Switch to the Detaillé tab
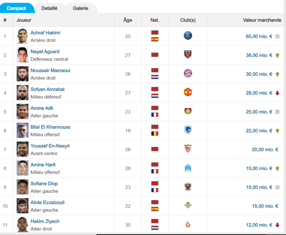The width and height of the screenshot is (286, 235). 49,8
